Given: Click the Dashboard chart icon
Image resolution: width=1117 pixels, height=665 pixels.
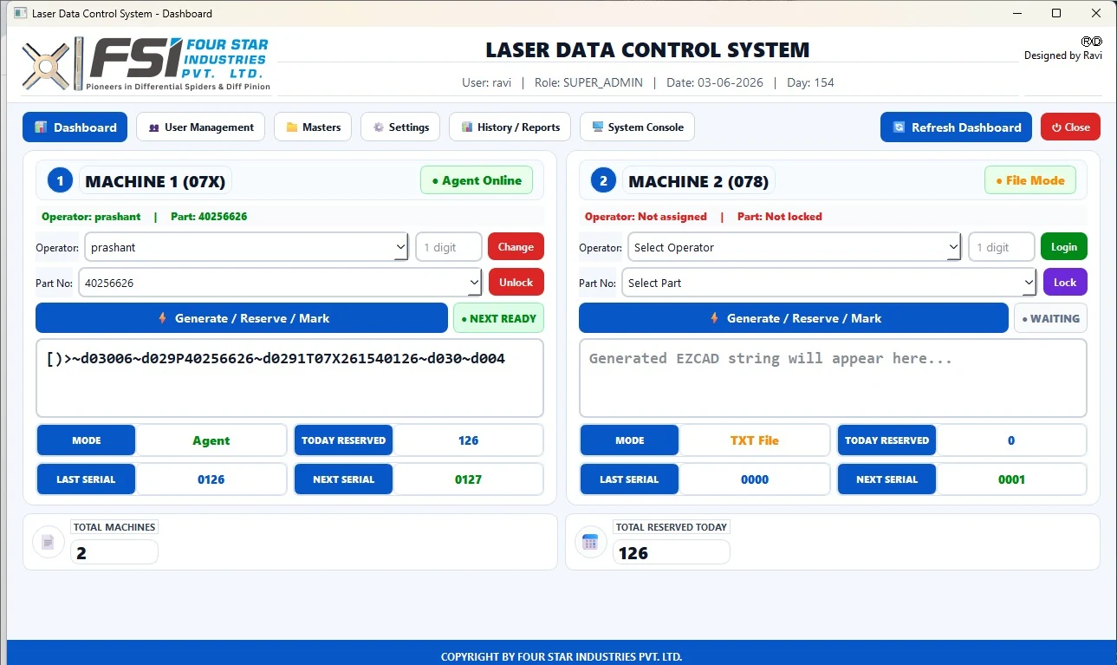Looking at the screenshot, I should point(41,127).
